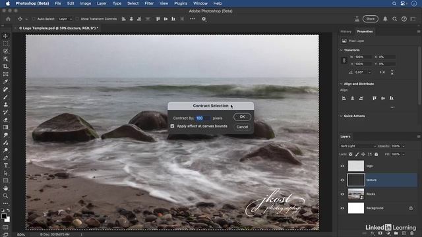The image size is (422, 237).
Task: Switch to the History tab
Action: [x=346, y=32]
